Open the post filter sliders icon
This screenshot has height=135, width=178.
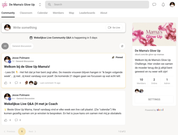pos(122,46)
